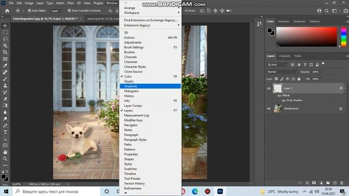349x196 pixels.
Task: Select the Clone Stamp tool
Action: pyautogui.click(x=5, y=85)
